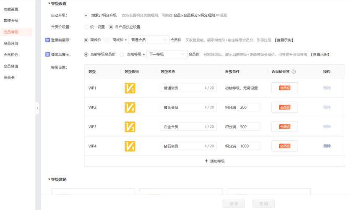Image resolution: width=349 pixels, height=210 pixels.
Task: Click the VIP4 level icon
Action: (x=130, y=146)
